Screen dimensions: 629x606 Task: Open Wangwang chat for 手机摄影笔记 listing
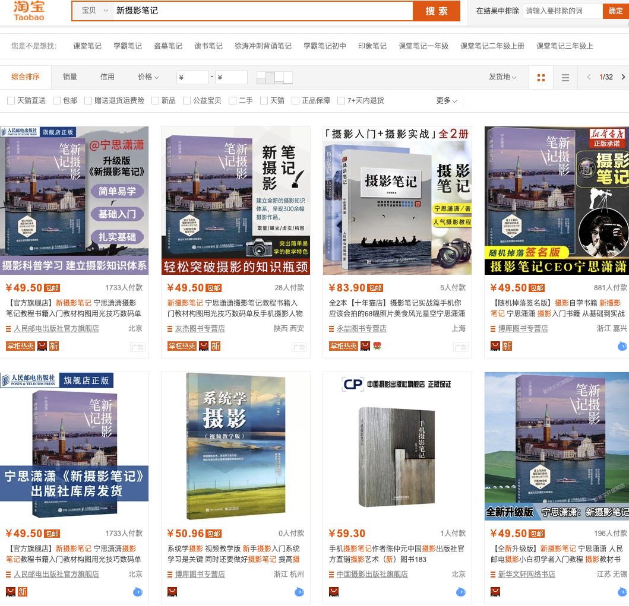pos(461,592)
